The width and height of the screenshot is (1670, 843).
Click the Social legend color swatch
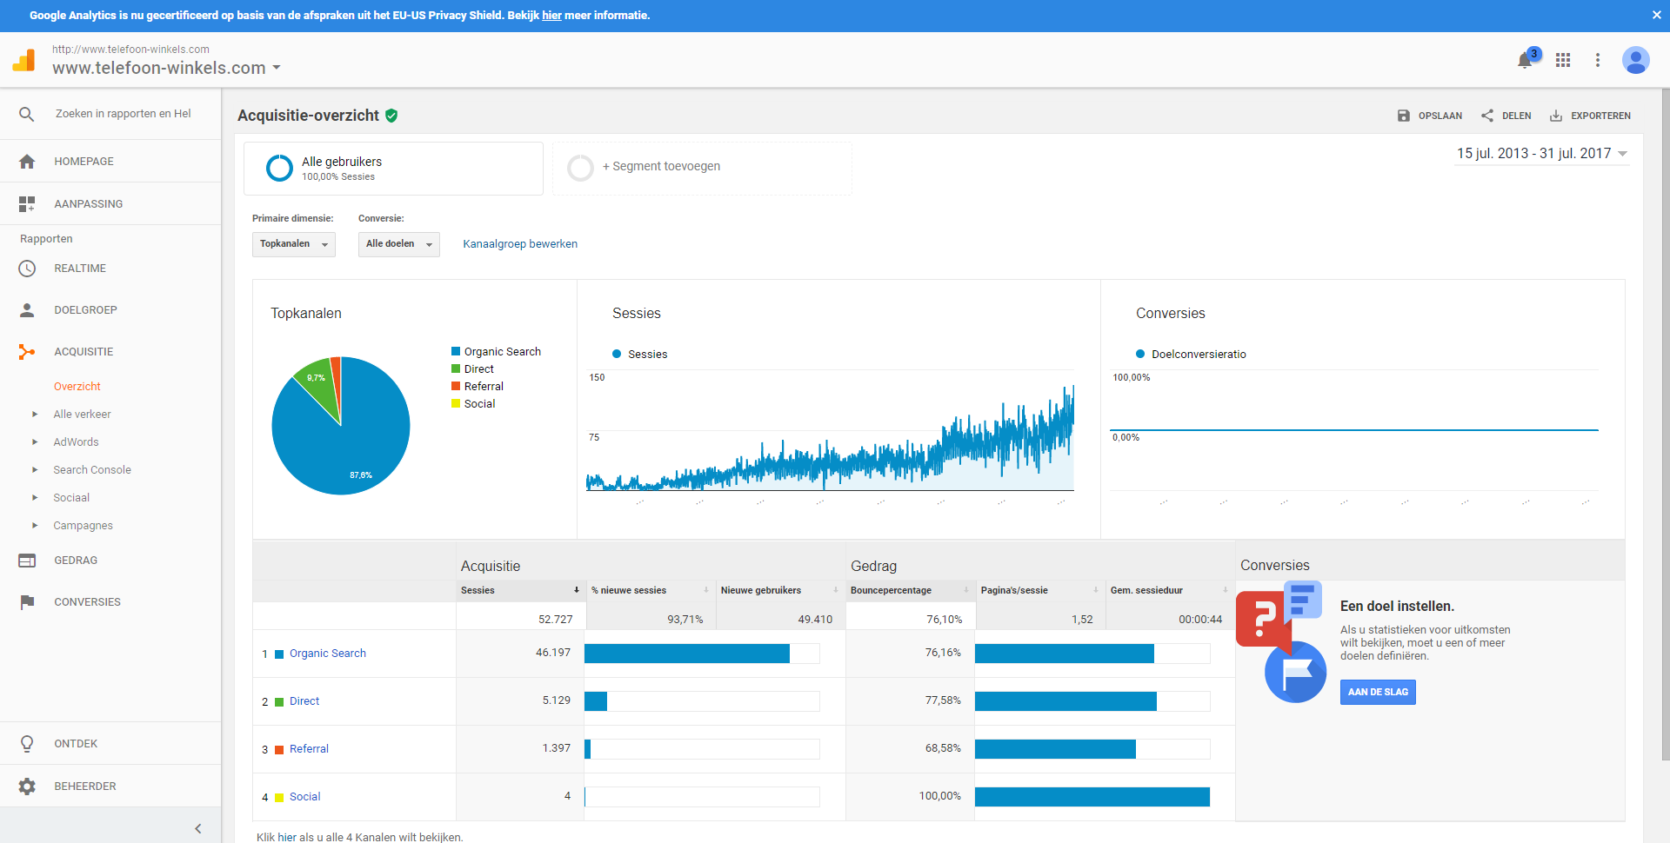tap(456, 404)
